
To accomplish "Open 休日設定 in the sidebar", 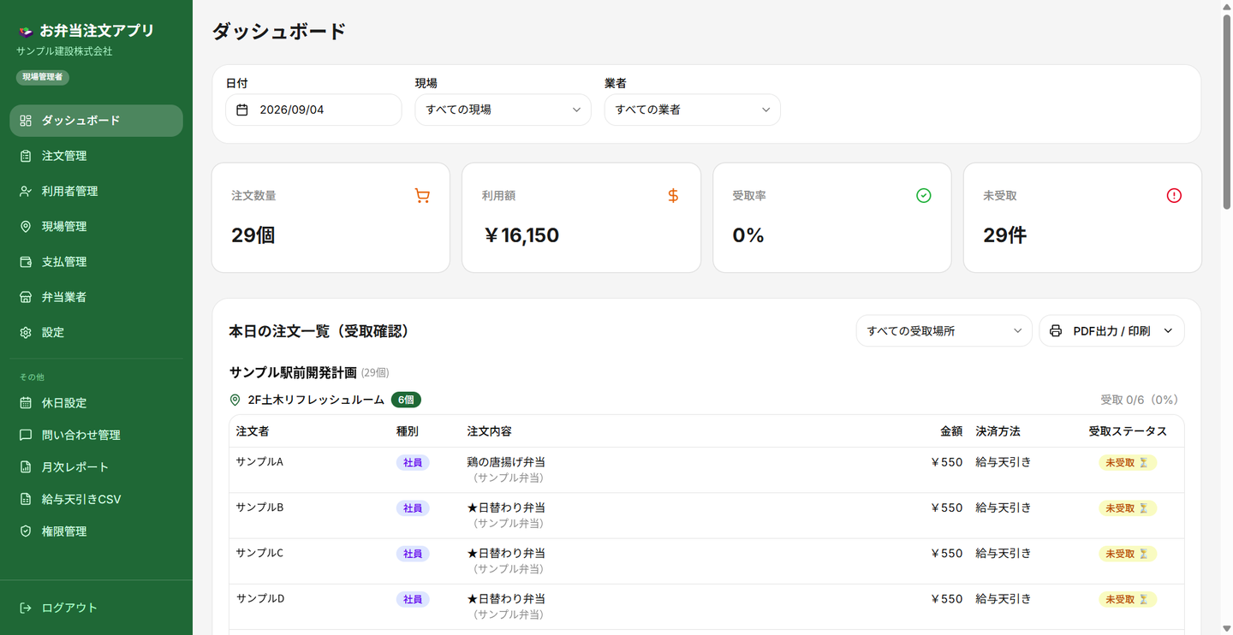I will (96, 403).
